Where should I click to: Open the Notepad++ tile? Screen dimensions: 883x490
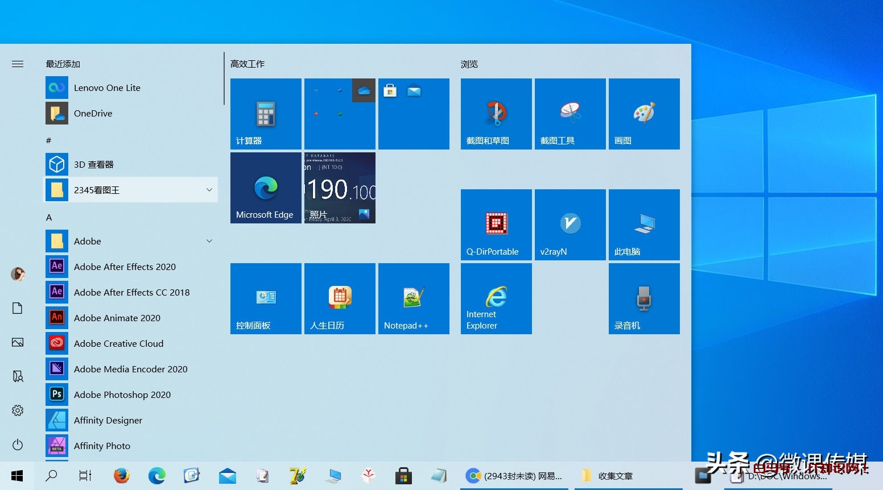tap(414, 298)
